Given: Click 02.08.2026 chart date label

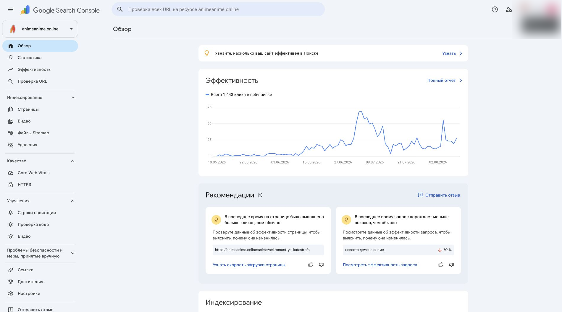Looking at the screenshot, I should coord(438,162).
